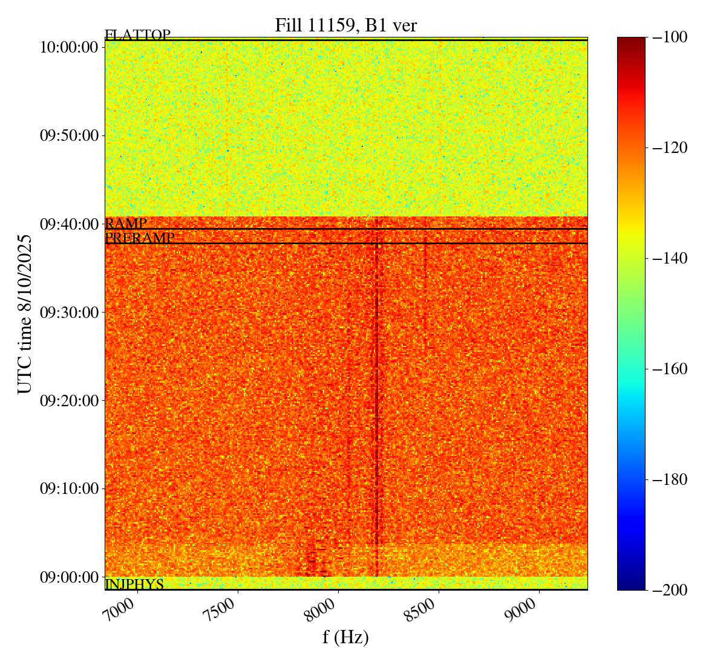
Task: Select the 'UTC time 8/10/2025' y-axis label
Action: tap(25, 314)
